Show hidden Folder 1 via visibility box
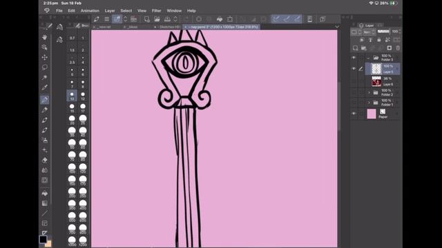This screenshot has width=442, height=248. click(x=354, y=103)
